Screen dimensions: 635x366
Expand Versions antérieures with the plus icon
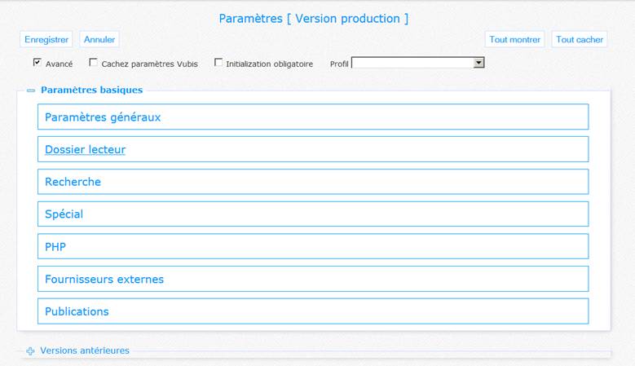[x=30, y=351]
